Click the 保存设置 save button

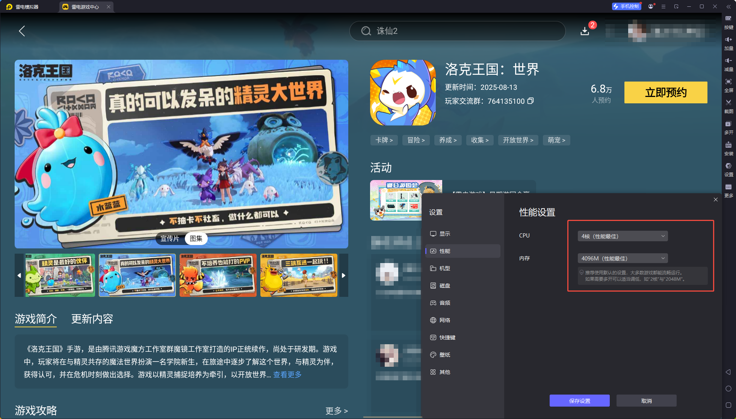click(x=579, y=401)
